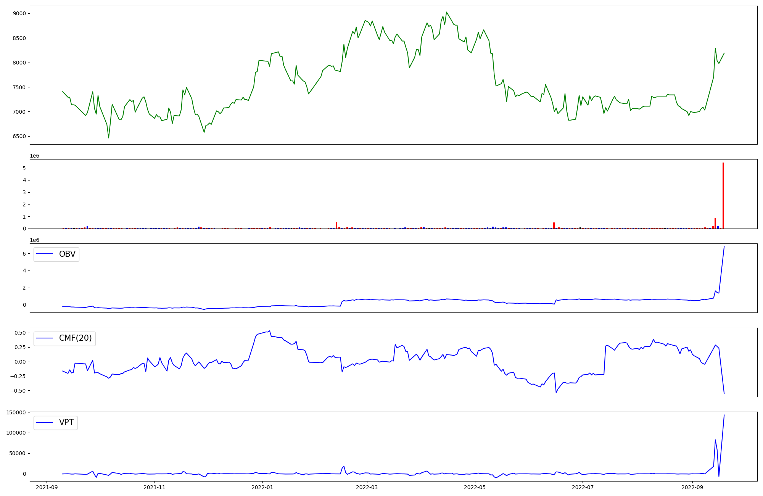
Task: Click the 2021-11 x-axis date label
Action: click(155, 487)
